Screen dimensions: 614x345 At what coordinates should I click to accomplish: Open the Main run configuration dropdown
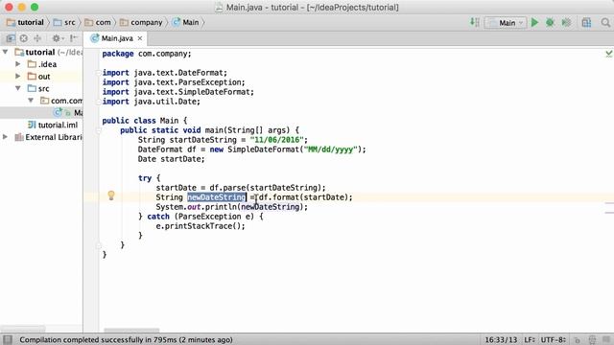(x=506, y=23)
